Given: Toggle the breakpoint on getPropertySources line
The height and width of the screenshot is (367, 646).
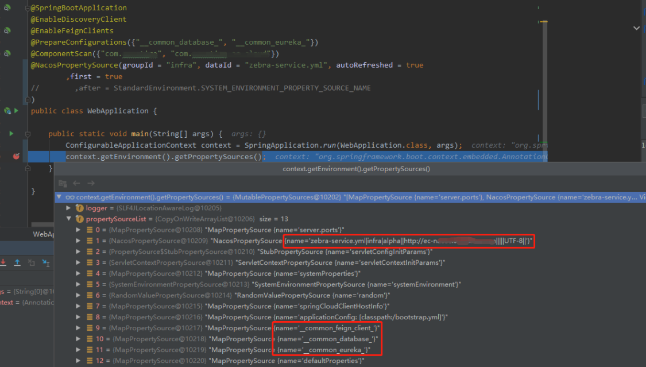Looking at the screenshot, I should pyautogui.click(x=16, y=156).
